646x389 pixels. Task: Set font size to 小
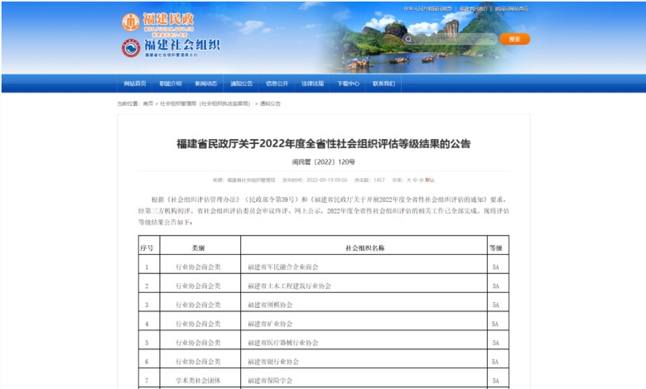pos(420,179)
